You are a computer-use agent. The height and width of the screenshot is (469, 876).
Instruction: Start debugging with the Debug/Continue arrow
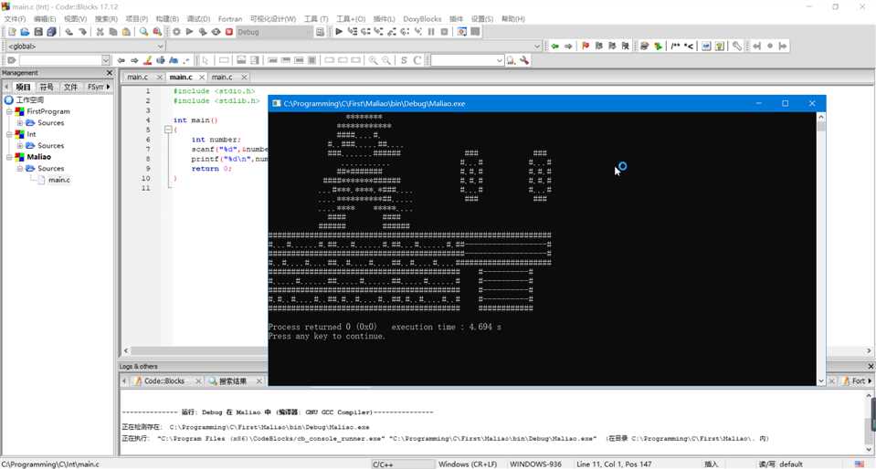click(339, 32)
